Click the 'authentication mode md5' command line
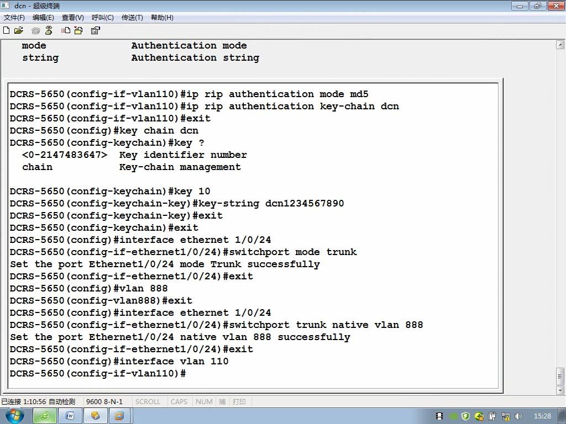Screen dimensions: 566x424 [x=189, y=94]
